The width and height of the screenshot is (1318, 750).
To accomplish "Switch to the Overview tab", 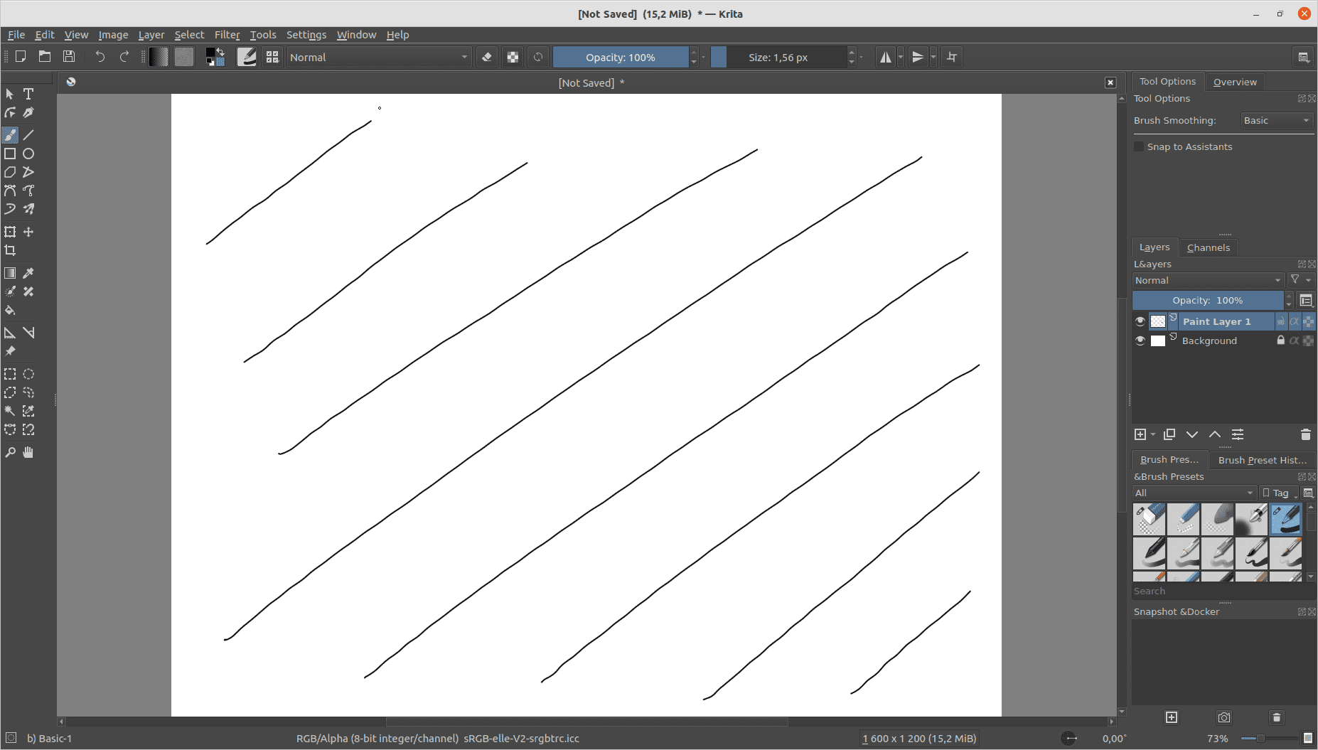I will pos(1234,82).
